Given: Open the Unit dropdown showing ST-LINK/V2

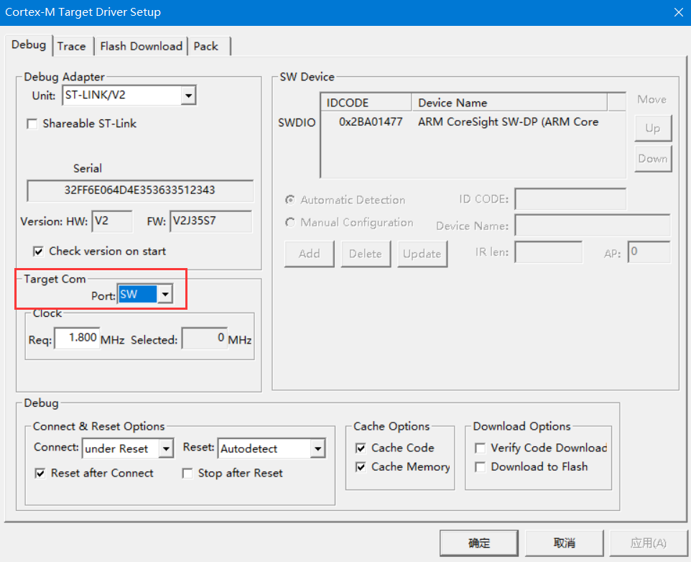Looking at the screenshot, I should point(188,94).
